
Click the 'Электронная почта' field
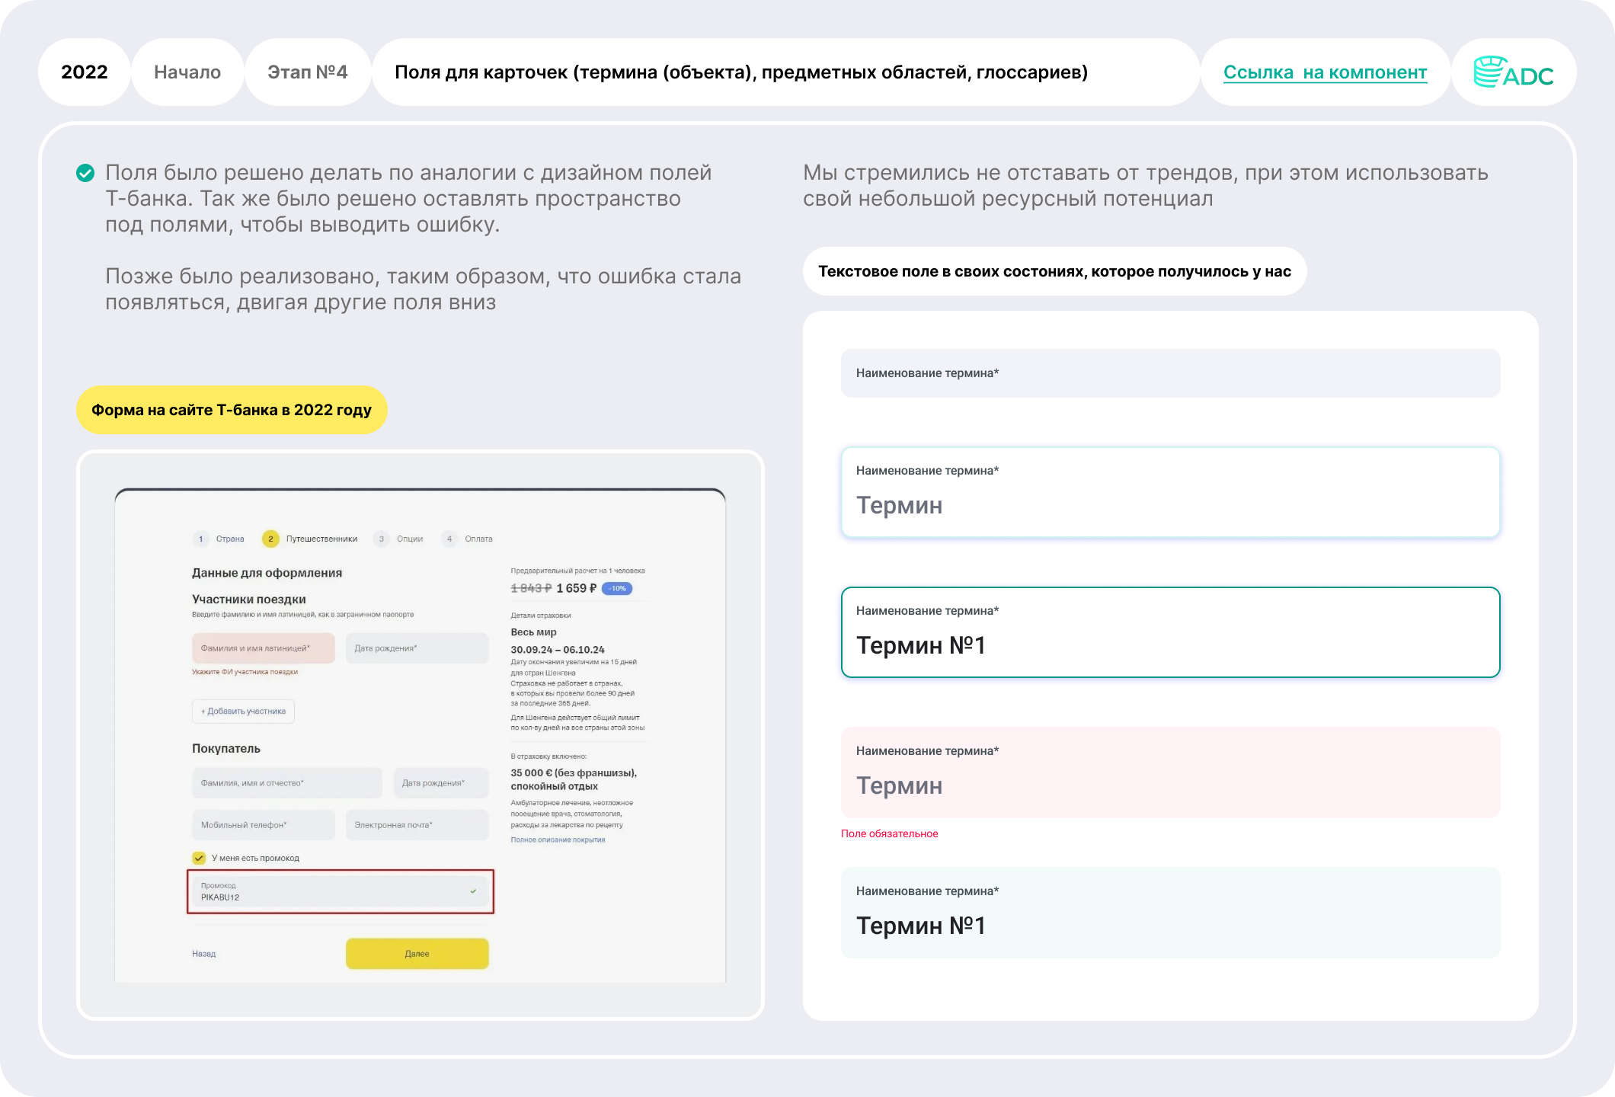(417, 825)
